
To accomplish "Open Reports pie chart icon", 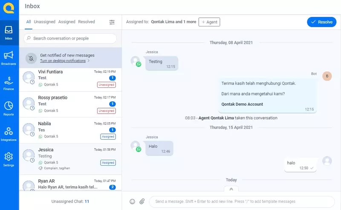I will pyautogui.click(x=9, y=107).
